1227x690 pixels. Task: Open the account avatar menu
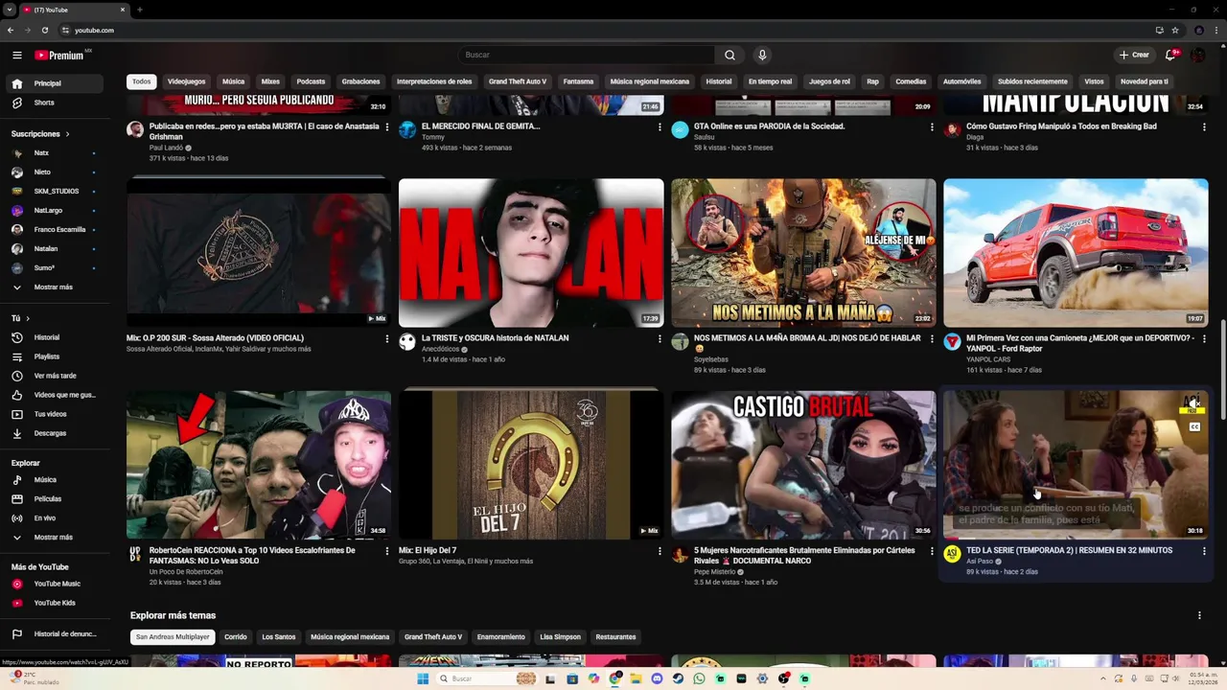(x=1198, y=55)
